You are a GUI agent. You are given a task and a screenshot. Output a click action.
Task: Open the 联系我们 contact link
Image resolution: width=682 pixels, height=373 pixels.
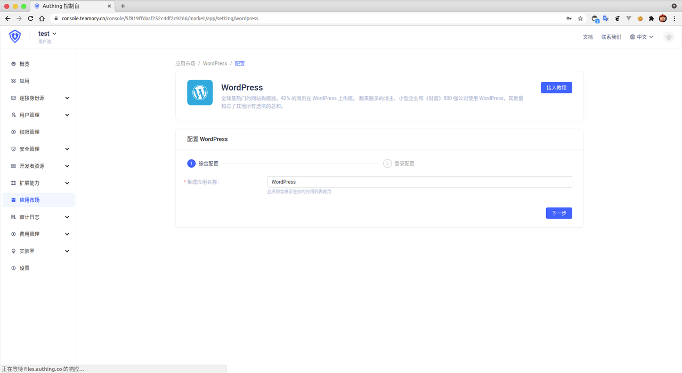[611, 37]
